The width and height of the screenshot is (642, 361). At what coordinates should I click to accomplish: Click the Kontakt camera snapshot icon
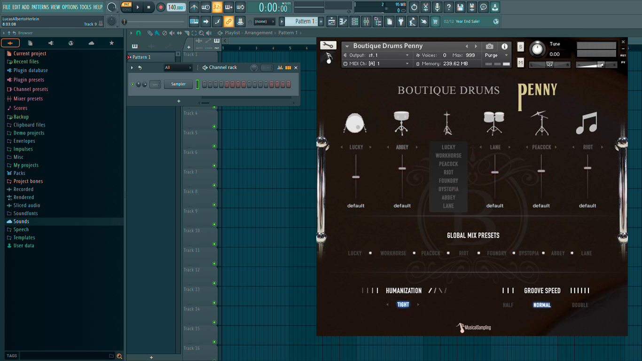490,46
